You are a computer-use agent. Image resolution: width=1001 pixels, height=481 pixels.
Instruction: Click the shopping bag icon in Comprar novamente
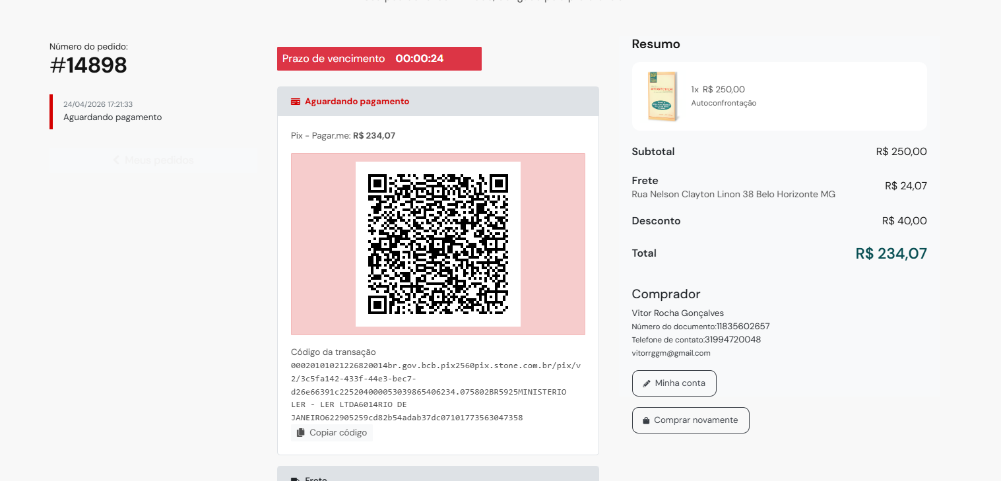click(646, 420)
